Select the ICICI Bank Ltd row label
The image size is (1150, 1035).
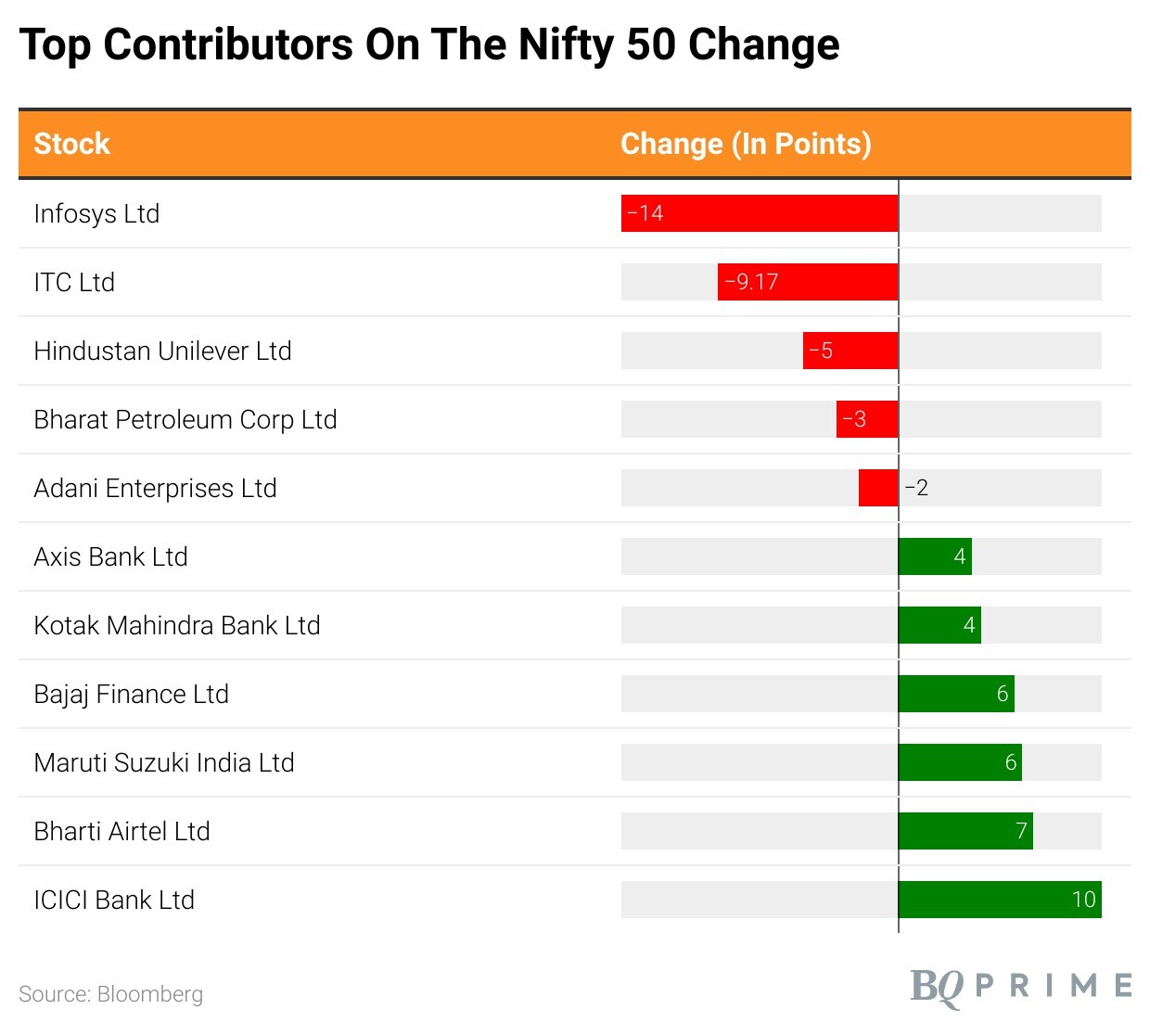pos(114,900)
